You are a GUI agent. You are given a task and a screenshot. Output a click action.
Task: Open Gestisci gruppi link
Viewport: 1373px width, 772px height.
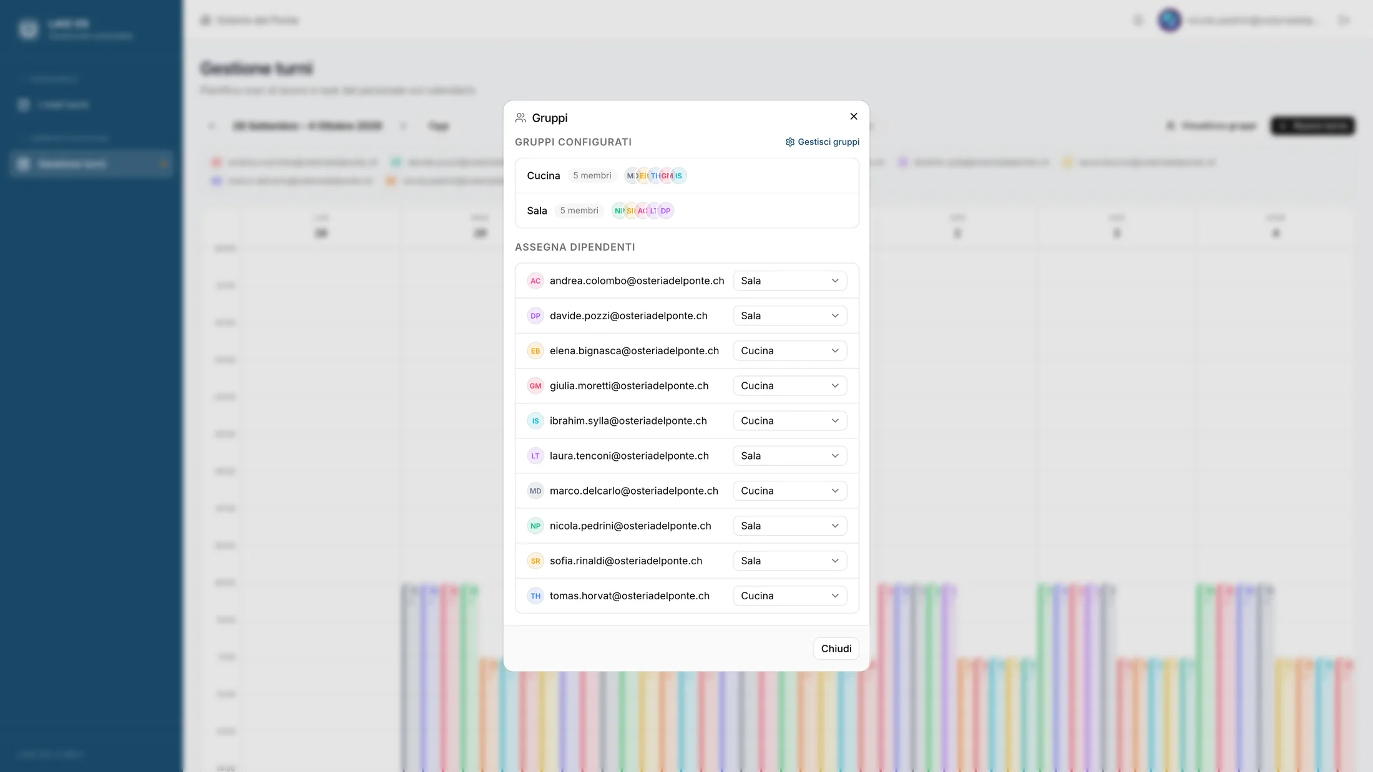coord(822,142)
